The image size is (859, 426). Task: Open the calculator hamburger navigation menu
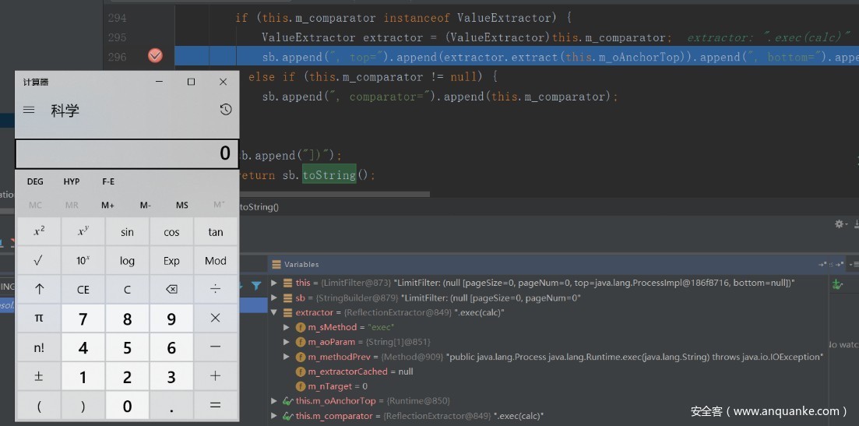29,110
